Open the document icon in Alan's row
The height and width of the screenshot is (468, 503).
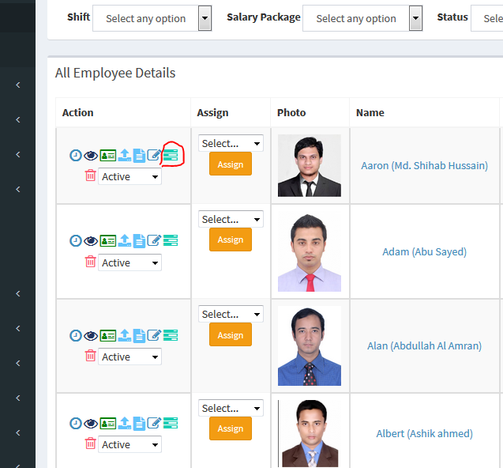tap(139, 335)
